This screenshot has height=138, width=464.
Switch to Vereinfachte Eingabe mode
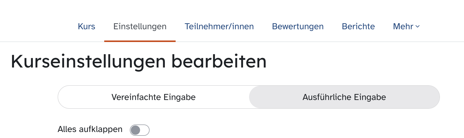click(x=153, y=97)
